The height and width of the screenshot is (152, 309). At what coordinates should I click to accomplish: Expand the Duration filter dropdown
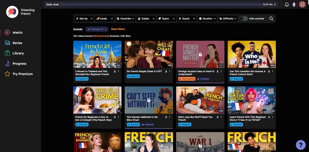207,19
